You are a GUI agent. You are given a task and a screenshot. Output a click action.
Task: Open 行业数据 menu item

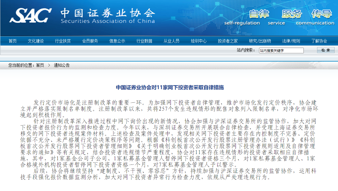tap(144, 41)
